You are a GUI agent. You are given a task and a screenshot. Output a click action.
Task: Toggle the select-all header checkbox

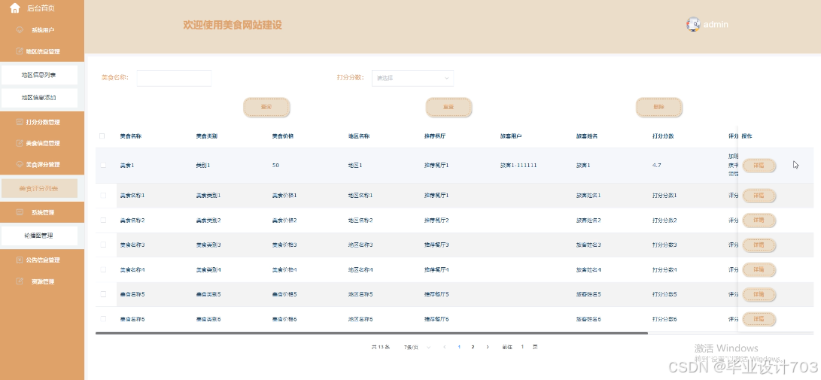click(102, 136)
